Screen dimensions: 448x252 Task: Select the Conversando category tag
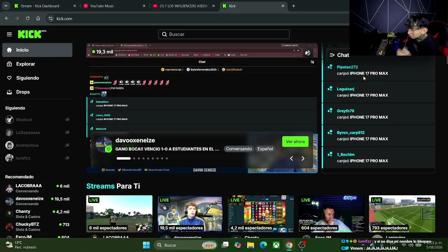pos(239,149)
